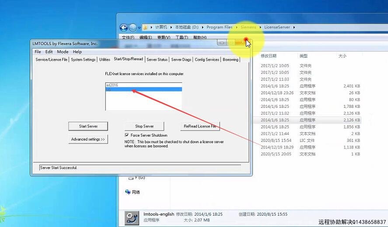This screenshot has height=227, width=388.
Task: Go forward in the Explorer window
Action: (133, 28)
